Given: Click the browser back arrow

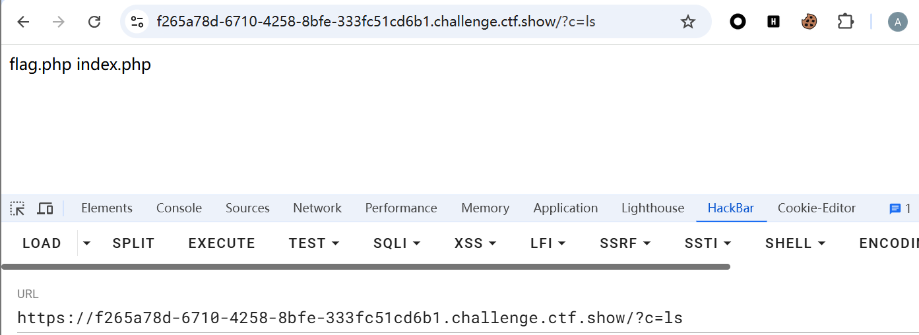Looking at the screenshot, I should 23,22.
